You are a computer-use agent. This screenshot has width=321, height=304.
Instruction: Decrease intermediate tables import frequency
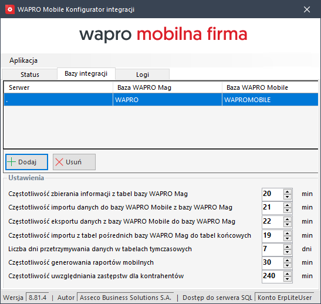tap(288, 238)
